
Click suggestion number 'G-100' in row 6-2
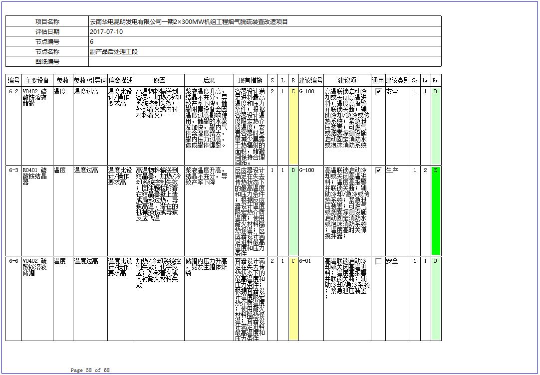(x=307, y=92)
